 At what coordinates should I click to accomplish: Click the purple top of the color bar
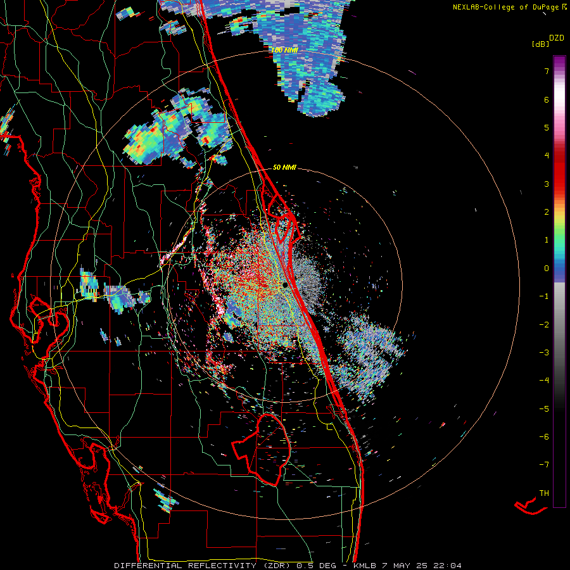(x=559, y=62)
